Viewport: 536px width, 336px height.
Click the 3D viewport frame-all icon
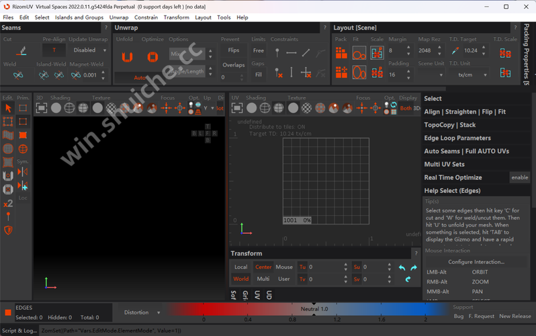(x=42, y=108)
